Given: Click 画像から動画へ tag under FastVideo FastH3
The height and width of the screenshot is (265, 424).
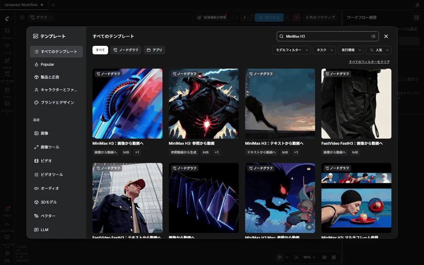Looking at the screenshot, I should (335, 153).
